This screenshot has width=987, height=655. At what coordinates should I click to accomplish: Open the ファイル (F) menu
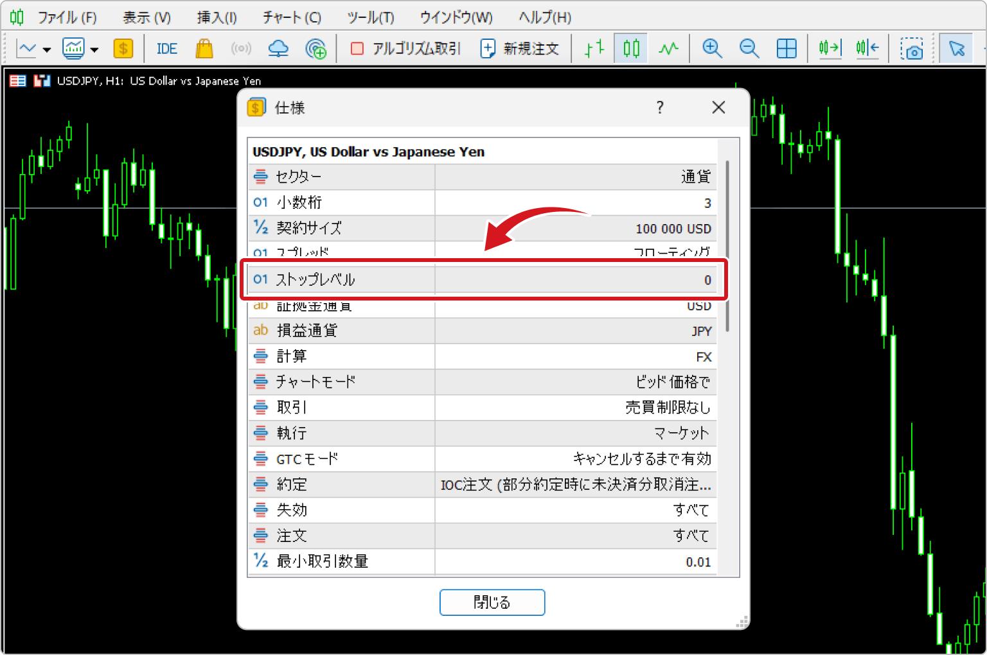tap(67, 17)
